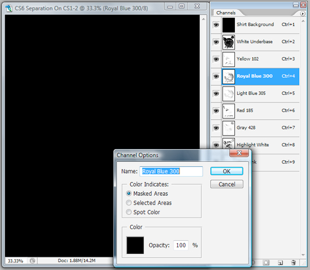Select the White Underbase channel thumbnail
Image resolution: width=310 pixels, height=270 pixels.
228,42
